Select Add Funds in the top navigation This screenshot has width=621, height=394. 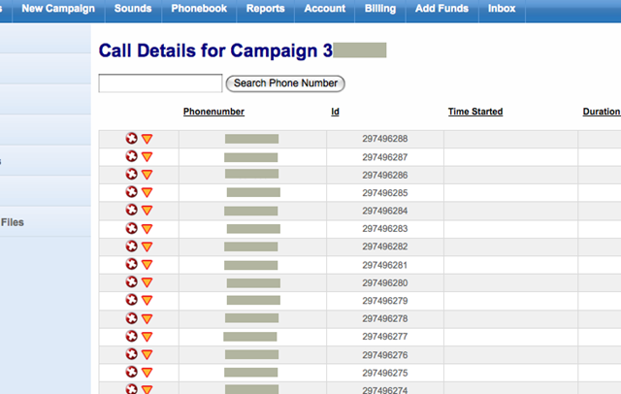pos(442,9)
